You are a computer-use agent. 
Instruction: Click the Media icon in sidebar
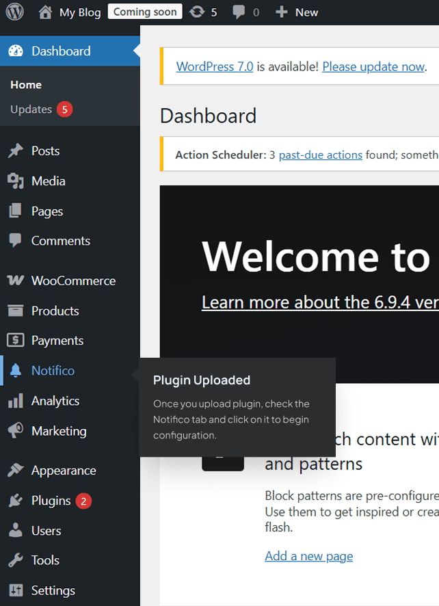pyautogui.click(x=16, y=181)
